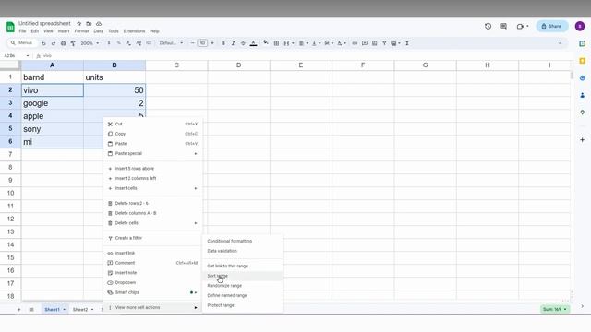
Task: Click the Menus search box
Action: tap(22, 43)
